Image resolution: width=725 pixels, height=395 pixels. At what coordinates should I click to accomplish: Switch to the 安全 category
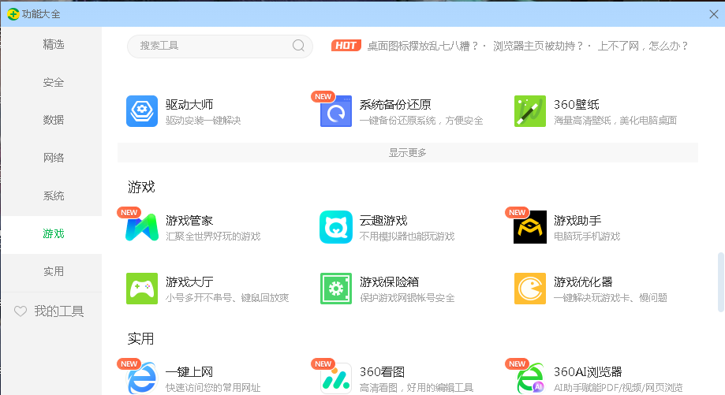coord(53,82)
